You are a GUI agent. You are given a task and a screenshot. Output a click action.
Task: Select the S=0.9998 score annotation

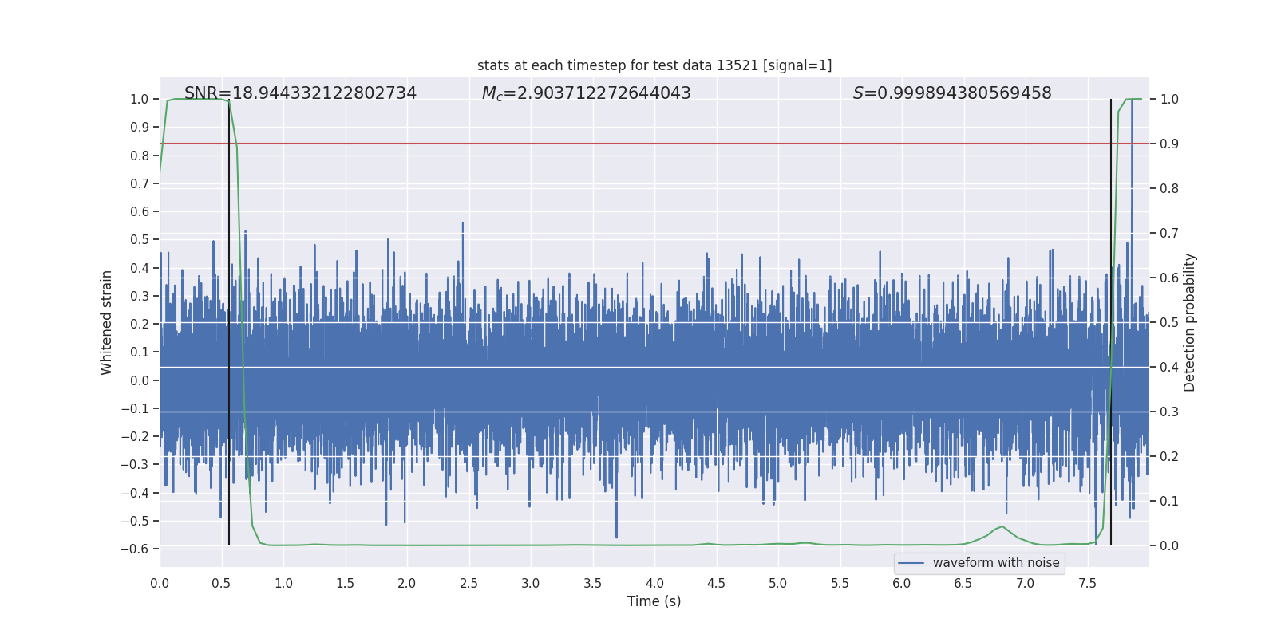tap(951, 93)
